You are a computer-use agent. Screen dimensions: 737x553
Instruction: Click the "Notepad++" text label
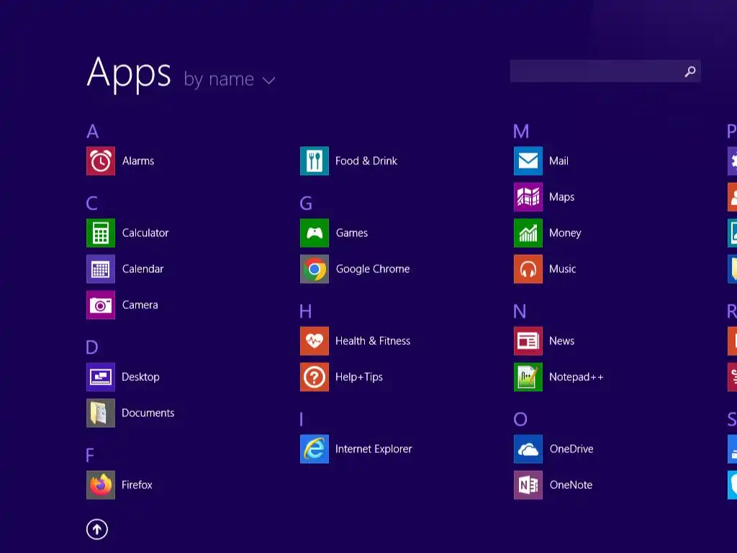pos(577,377)
